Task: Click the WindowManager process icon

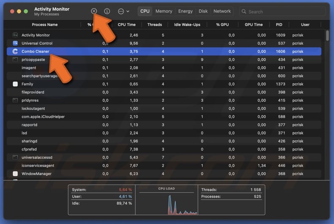Action: [15, 174]
